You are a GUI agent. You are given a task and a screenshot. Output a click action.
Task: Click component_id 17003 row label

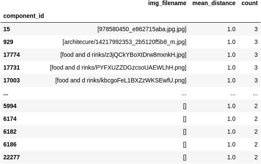point(12,80)
